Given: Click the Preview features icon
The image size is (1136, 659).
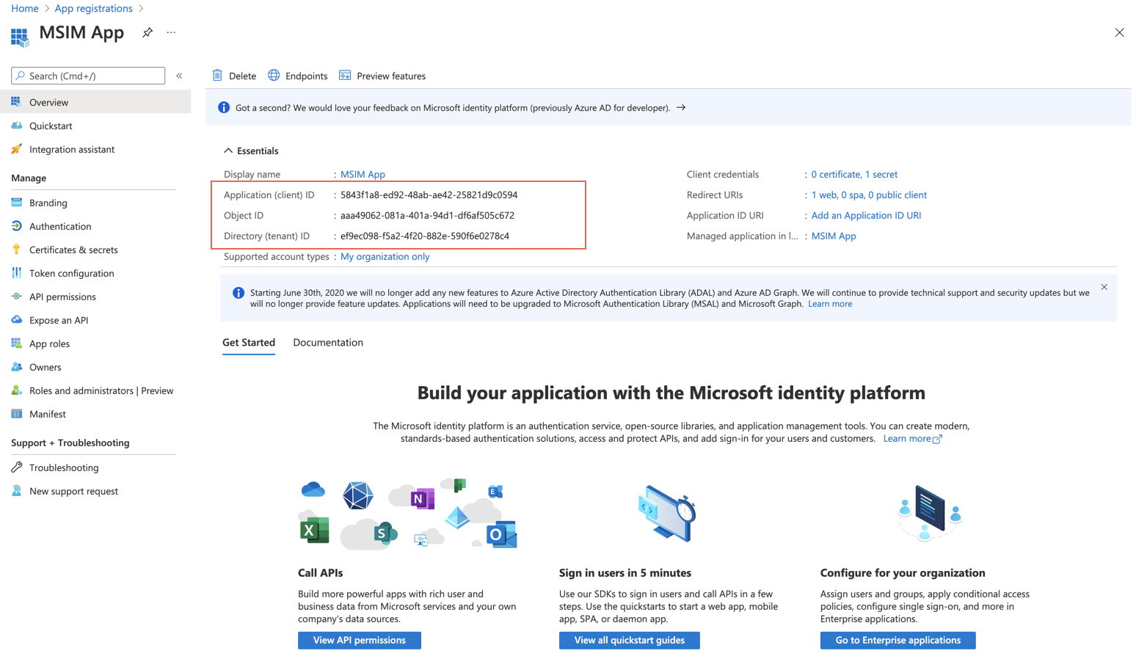Looking at the screenshot, I should point(345,75).
